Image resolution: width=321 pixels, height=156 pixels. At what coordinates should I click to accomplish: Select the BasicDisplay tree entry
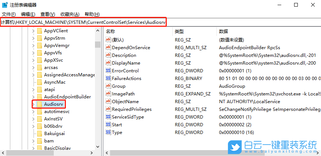point(57,148)
